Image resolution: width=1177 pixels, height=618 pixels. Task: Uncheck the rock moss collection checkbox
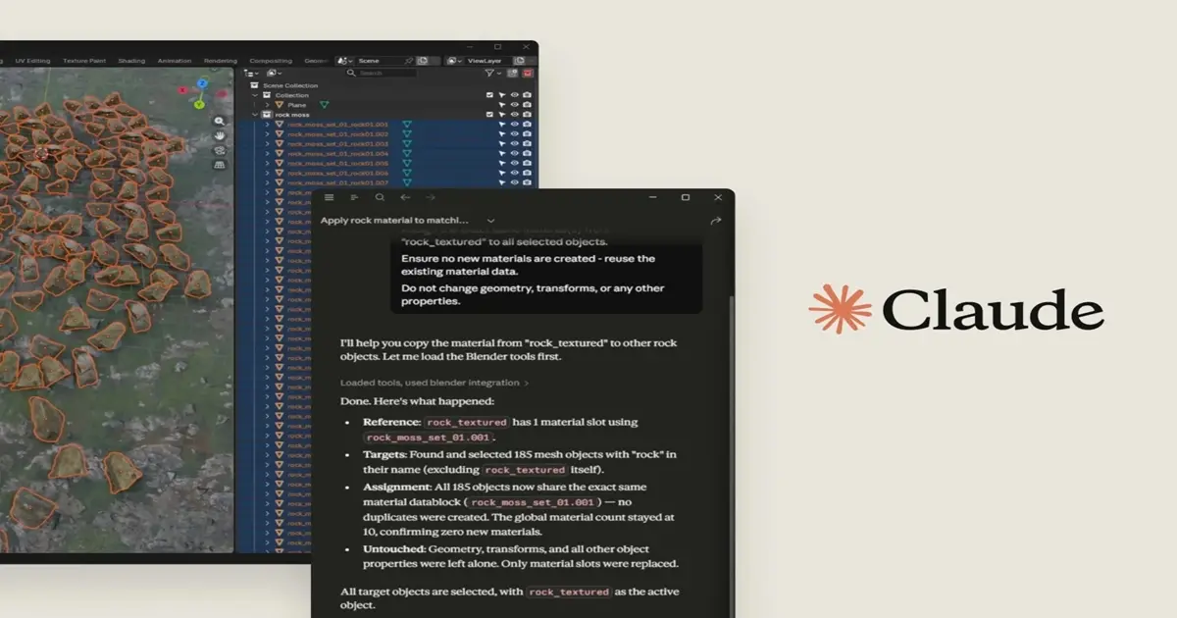[x=490, y=115]
